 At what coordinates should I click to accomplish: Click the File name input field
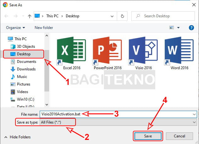click(x=118, y=114)
